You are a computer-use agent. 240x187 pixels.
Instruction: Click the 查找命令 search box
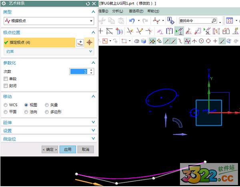coord(198,21)
